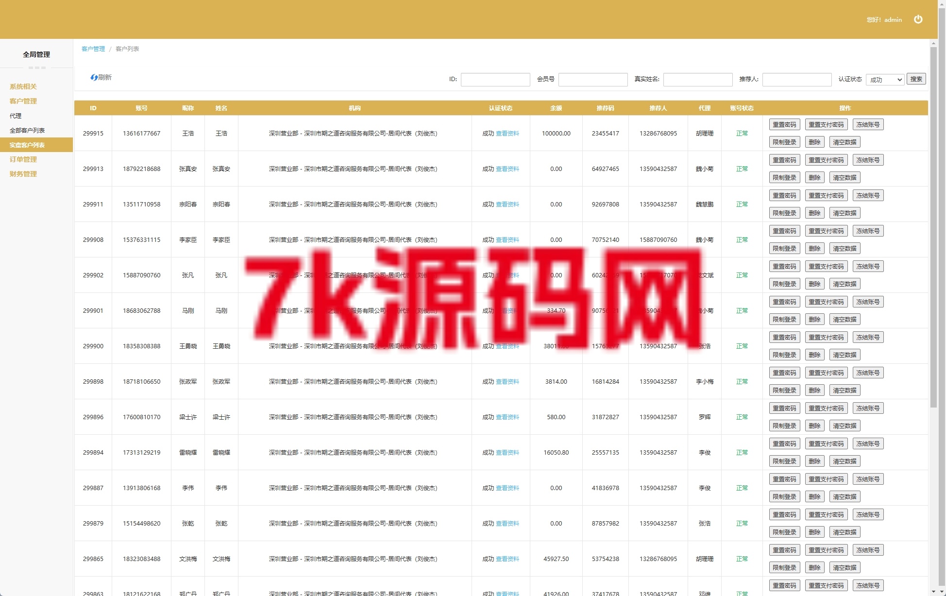View profile of 李家臣 (299908)
The image size is (946, 596).
point(507,239)
